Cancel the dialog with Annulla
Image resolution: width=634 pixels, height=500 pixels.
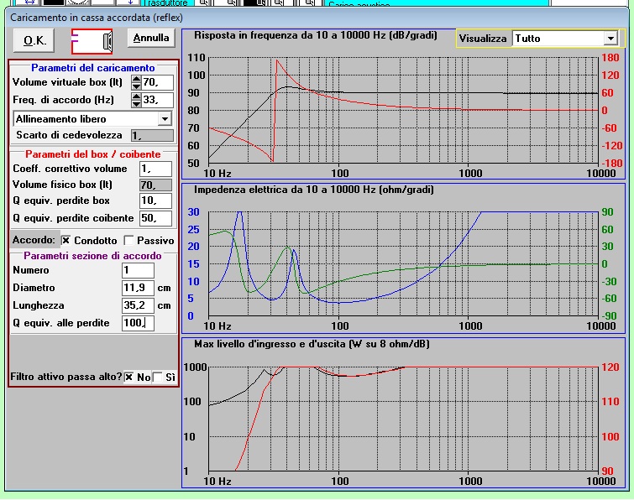pos(151,38)
